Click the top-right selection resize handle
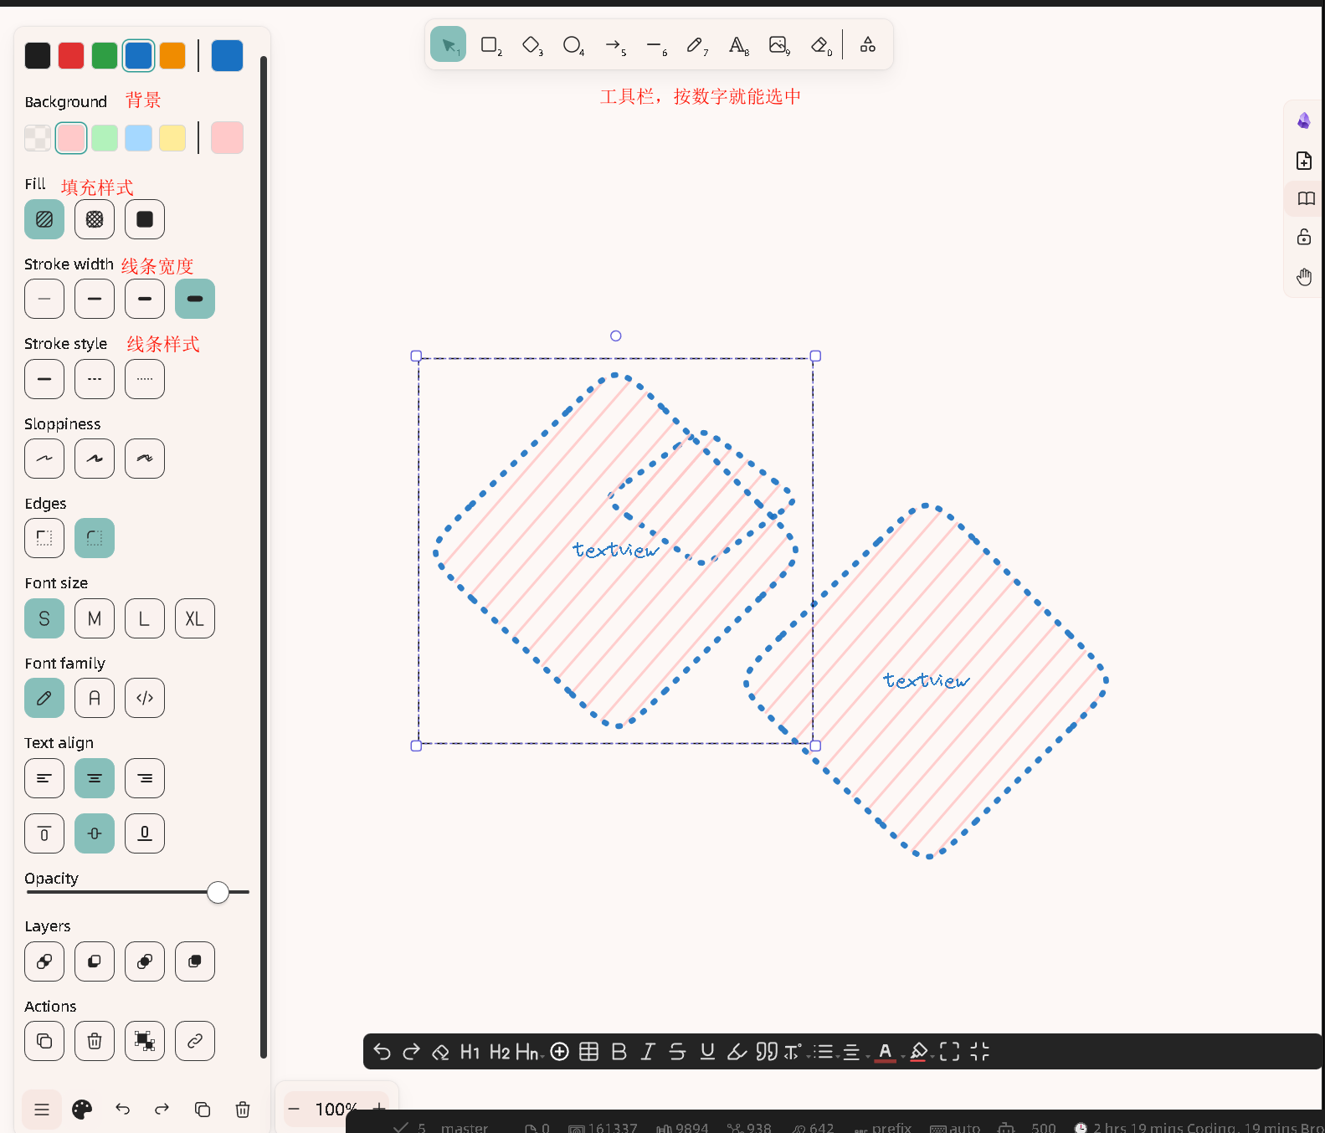Image resolution: width=1325 pixels, height=1133 pixels. click(x=815, y=356)
